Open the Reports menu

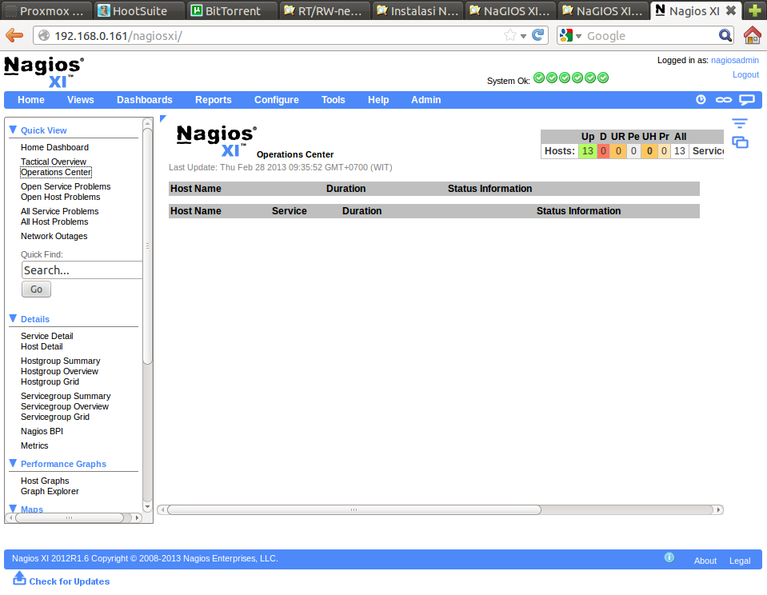(213, 100)
